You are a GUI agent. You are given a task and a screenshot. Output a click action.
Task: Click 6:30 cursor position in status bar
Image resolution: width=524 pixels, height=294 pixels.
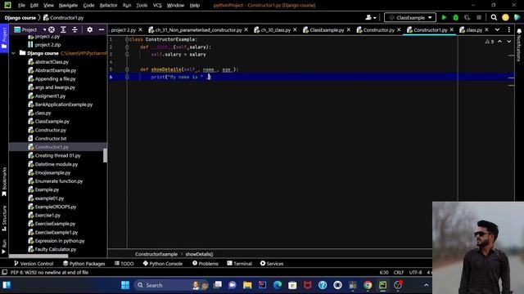[384, 273]
